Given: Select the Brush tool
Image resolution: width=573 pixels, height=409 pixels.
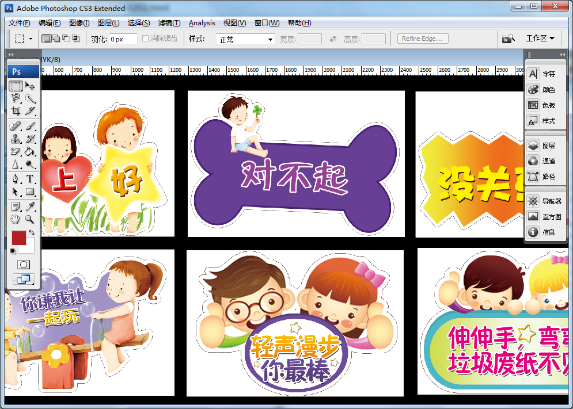Looking at the screenshot, I should (30, 127).
